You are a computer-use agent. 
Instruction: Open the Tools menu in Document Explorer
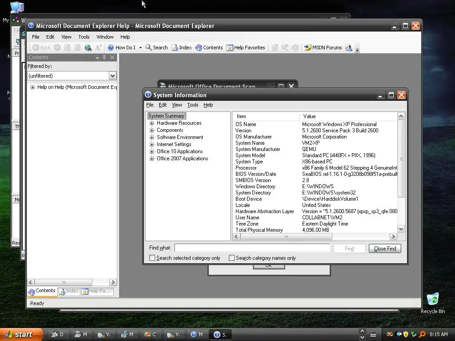click(x=84, y=37)
